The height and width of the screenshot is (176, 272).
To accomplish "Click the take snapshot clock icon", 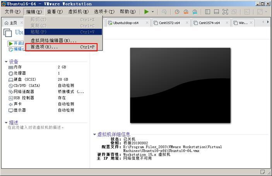I will (177, 12).
